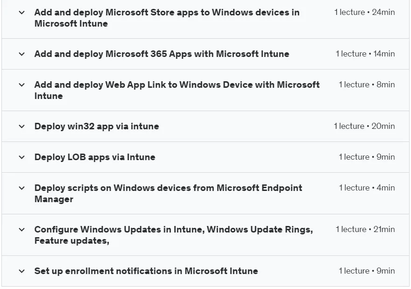Click 'Add and deploy Web App Link' title
This screenshot has height=289, width=411.
click(x=177, y=90)
